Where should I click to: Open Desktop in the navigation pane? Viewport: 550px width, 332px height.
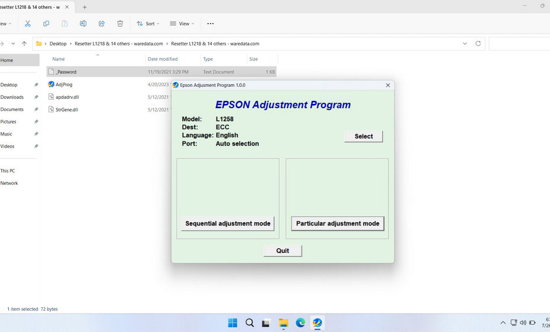click(9, 84)
